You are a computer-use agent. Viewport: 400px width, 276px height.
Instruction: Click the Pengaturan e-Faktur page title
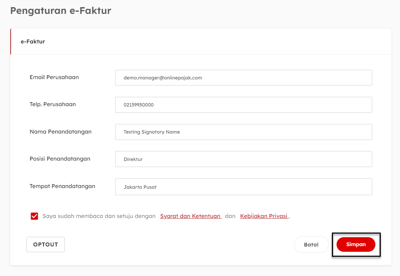click(x=61, y=11)
